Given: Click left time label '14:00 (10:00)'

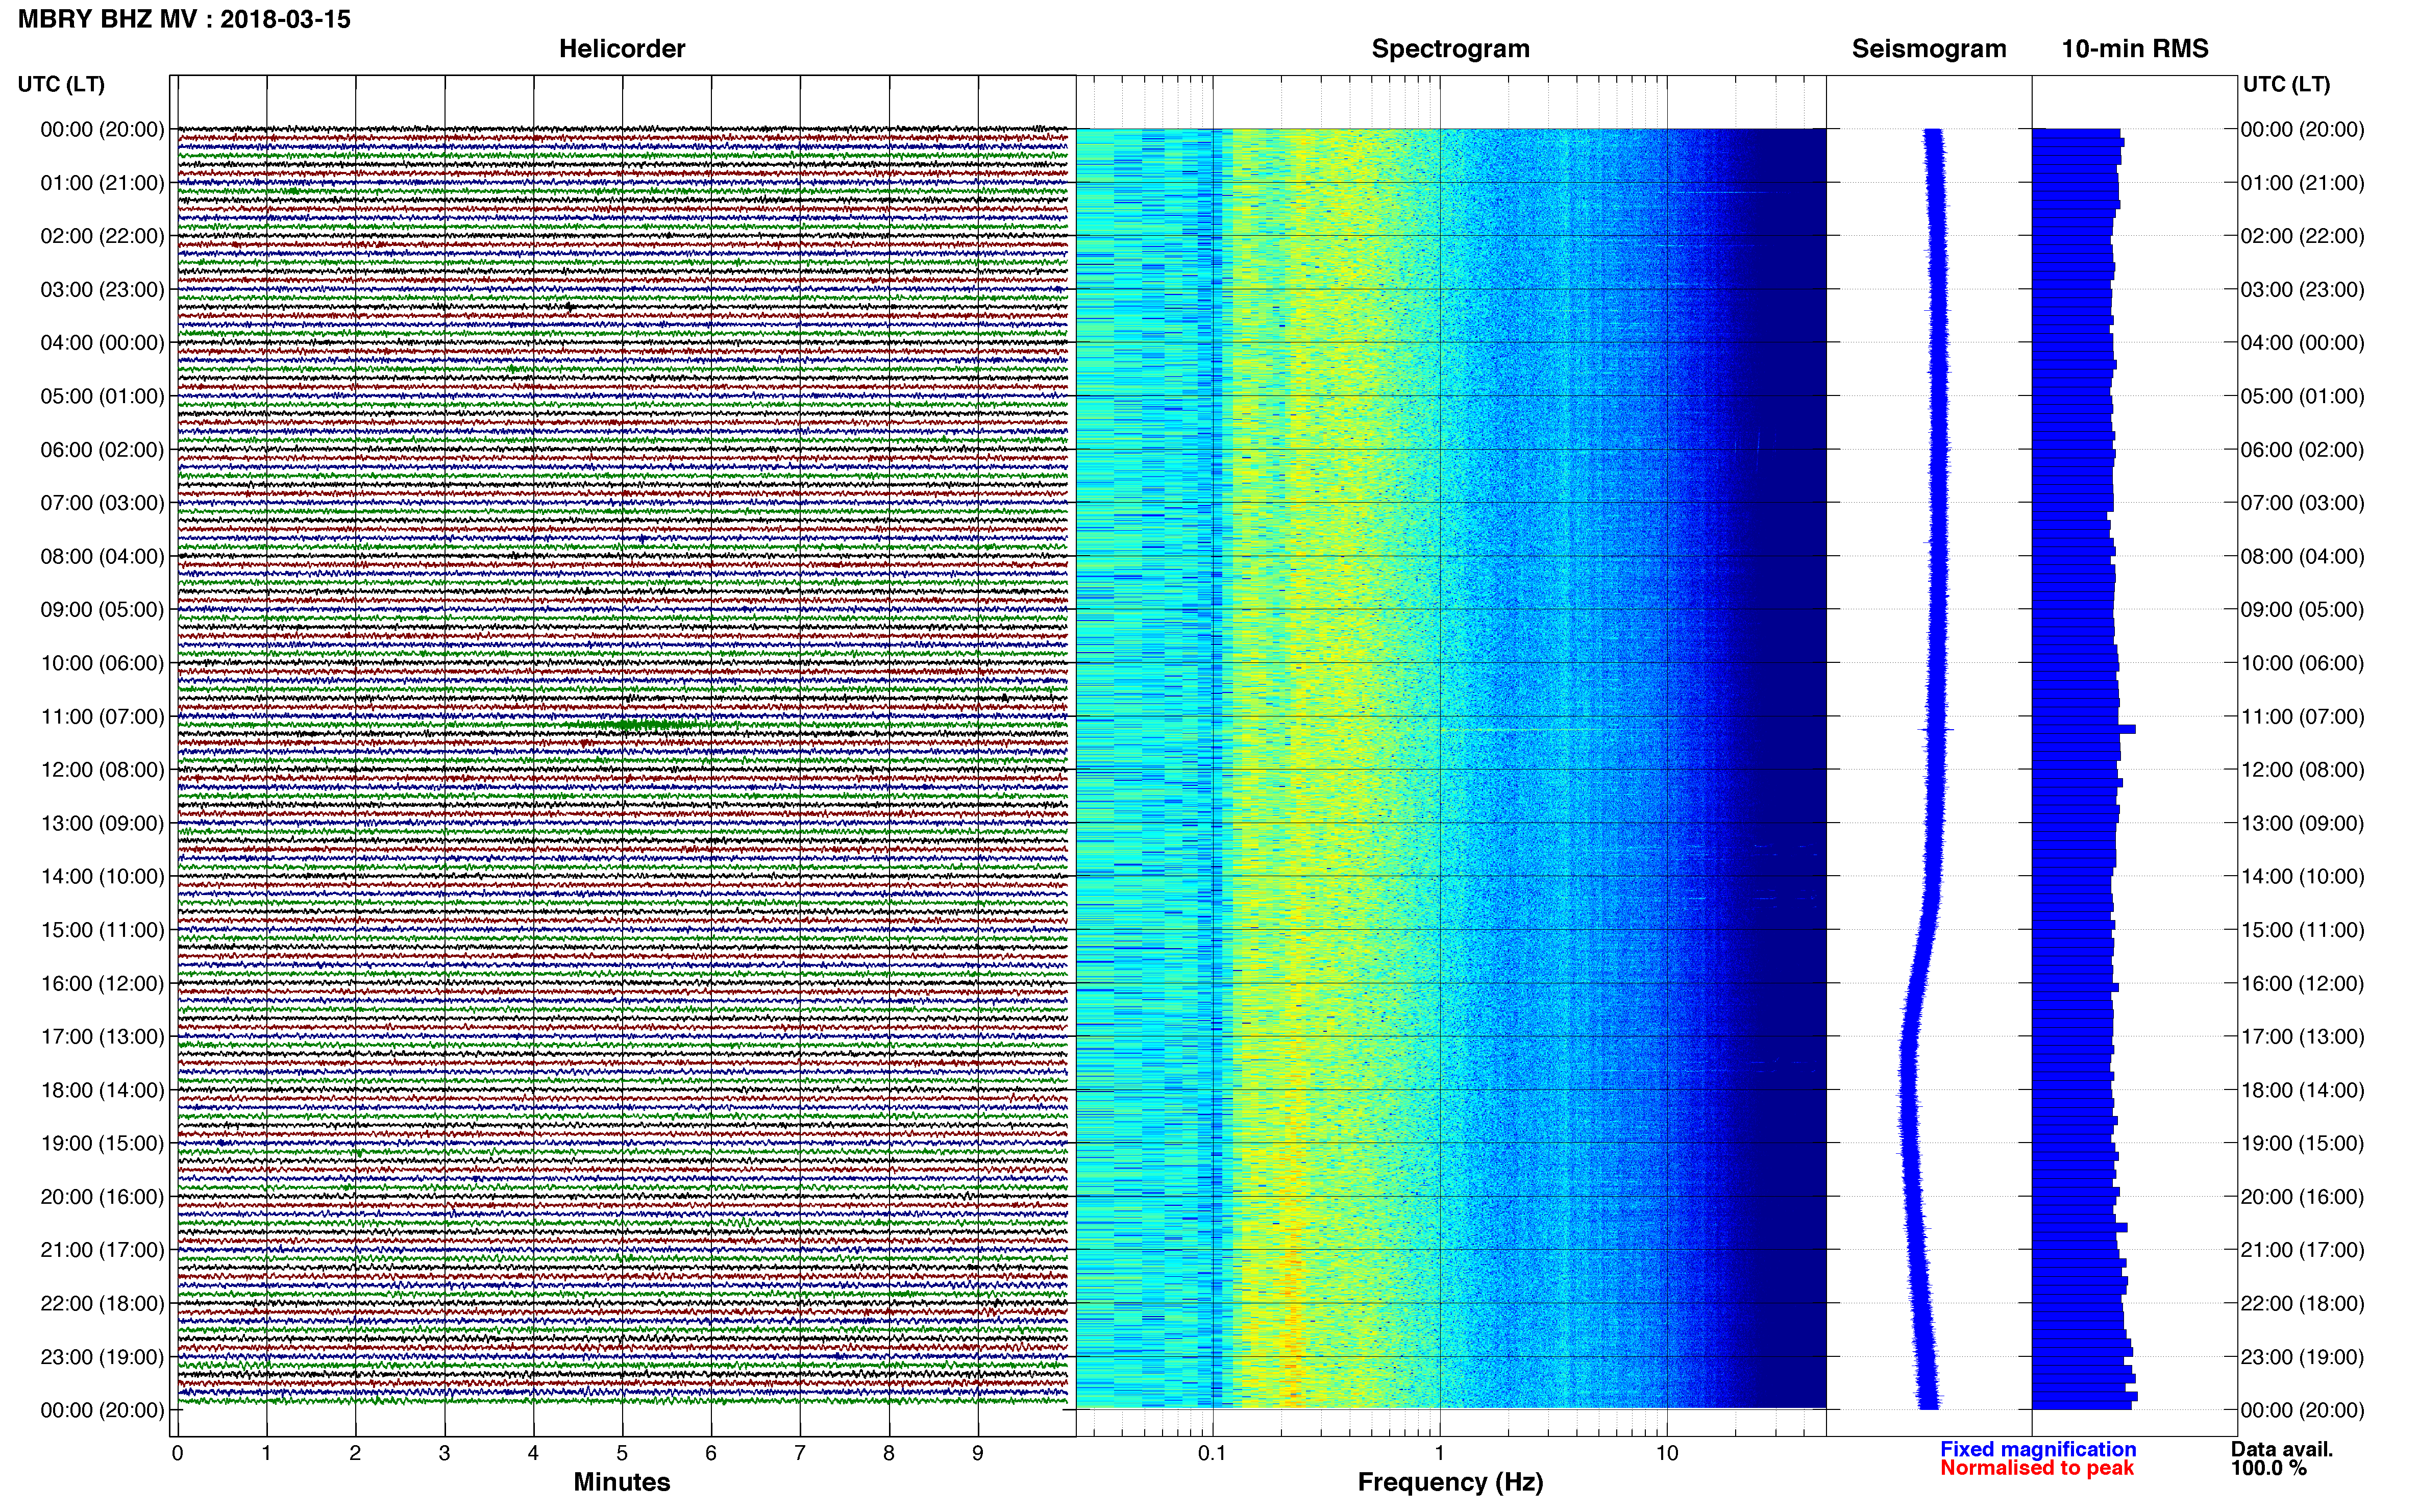Looking at the screenshot, I should [x=102, y=877].
